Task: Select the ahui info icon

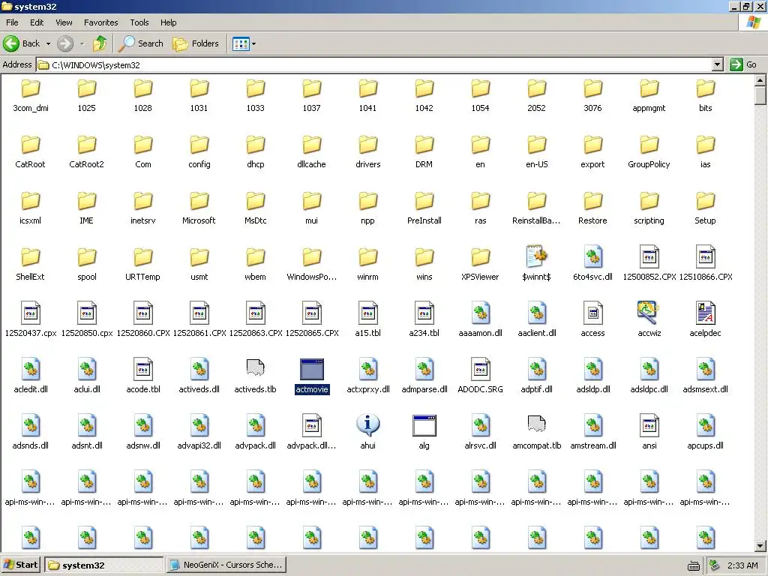Action: click(x=367, y=425)
